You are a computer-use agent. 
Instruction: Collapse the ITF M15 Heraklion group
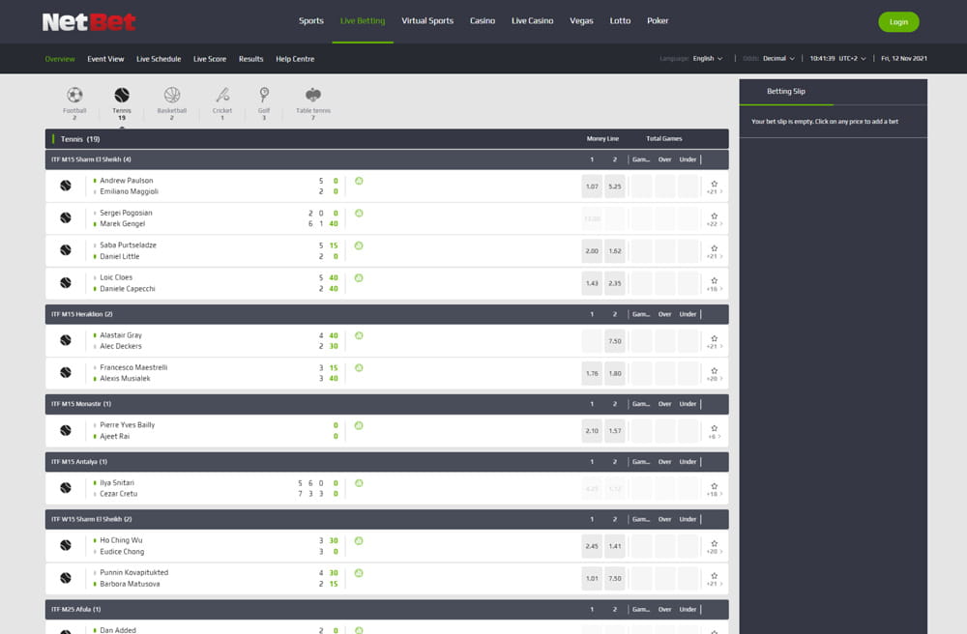point(387,314)
